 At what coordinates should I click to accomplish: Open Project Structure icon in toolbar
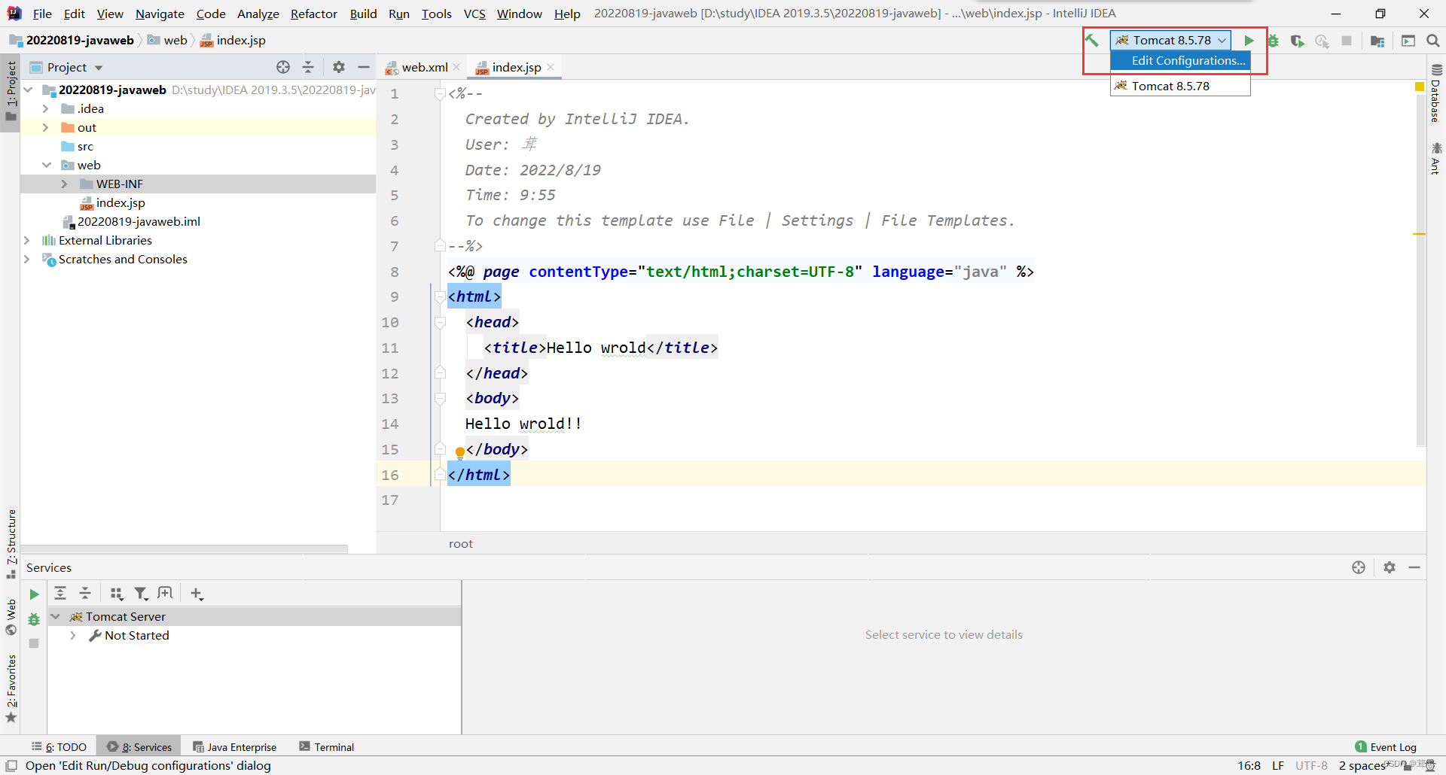tap(1377, 41)
